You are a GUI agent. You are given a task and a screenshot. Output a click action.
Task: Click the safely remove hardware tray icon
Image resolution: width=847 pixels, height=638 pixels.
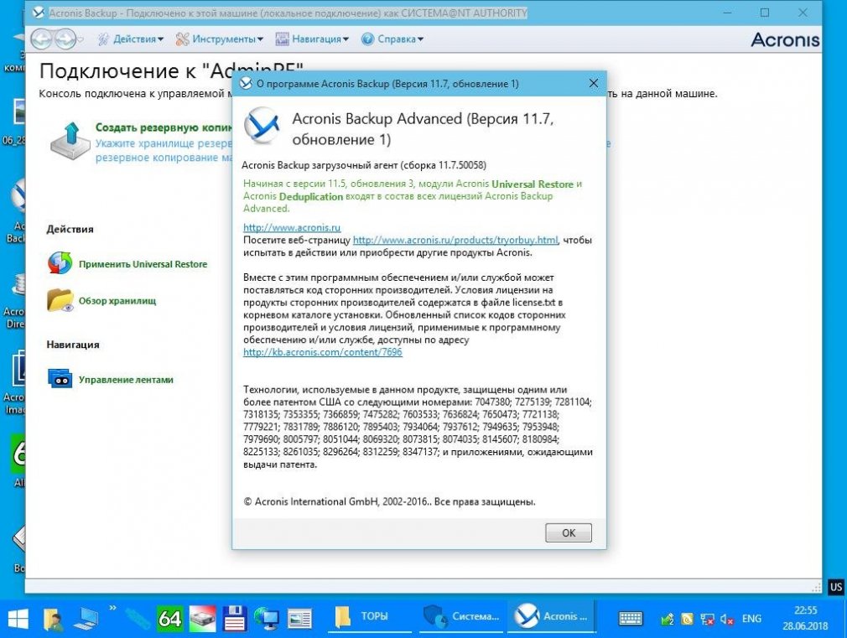[668, 619]
